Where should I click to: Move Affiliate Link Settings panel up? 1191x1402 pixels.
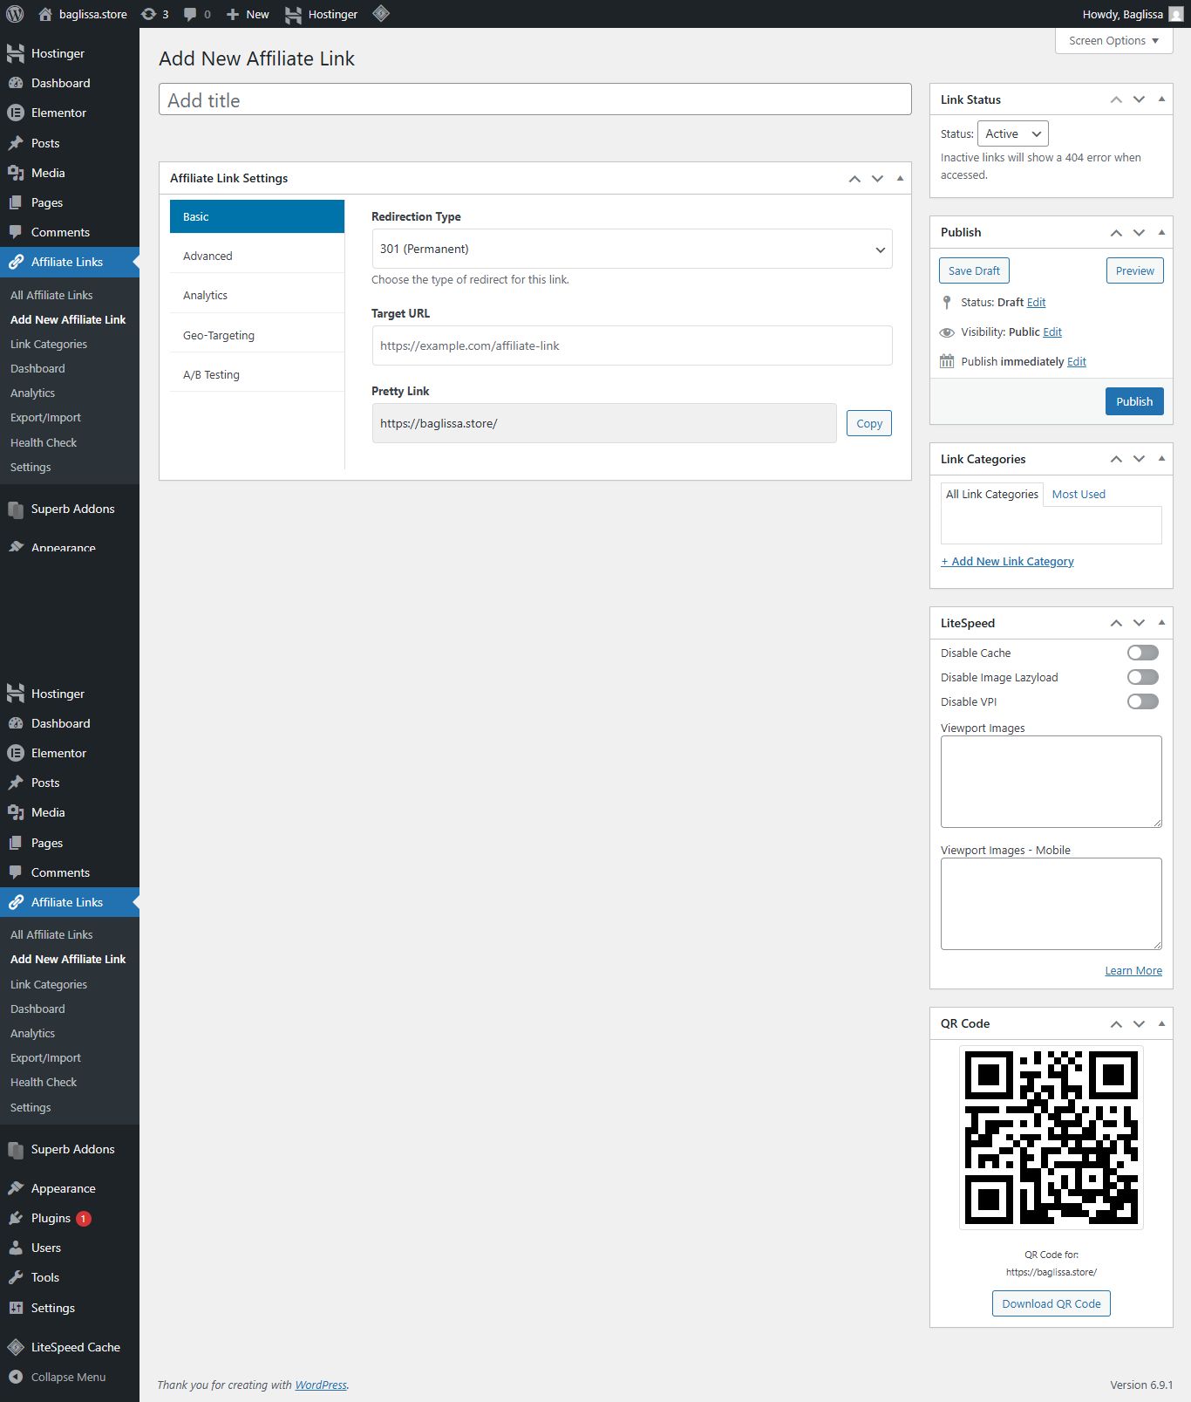[854, 178]
